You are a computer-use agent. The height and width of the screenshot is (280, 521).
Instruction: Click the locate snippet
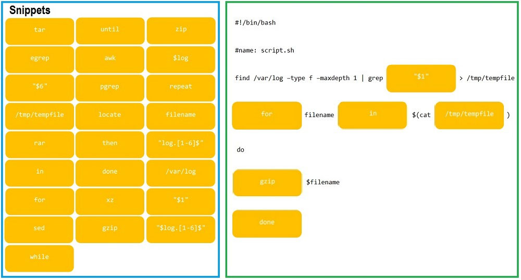click(x=110, y=116)
